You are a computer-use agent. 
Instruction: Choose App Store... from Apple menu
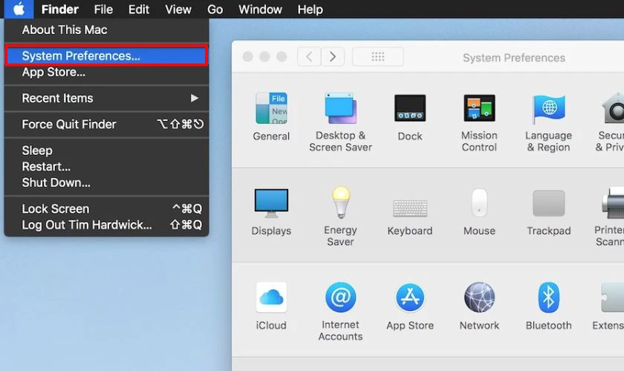tap(106, 73)
